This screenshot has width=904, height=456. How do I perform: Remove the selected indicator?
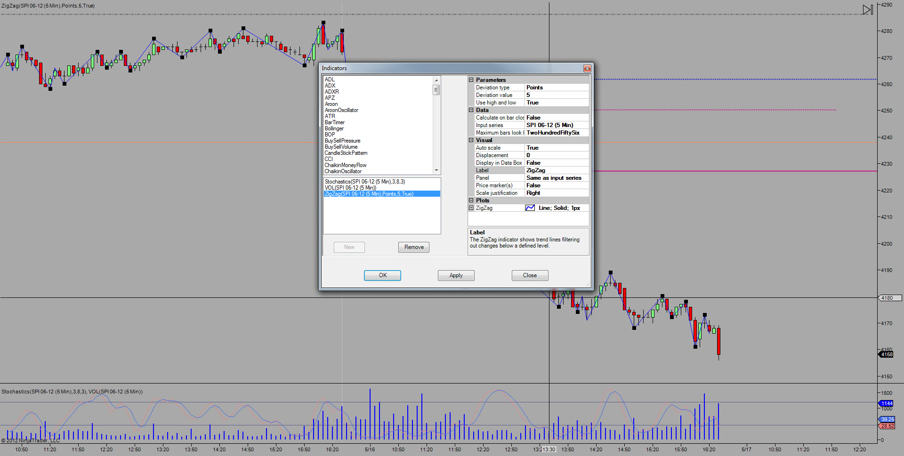tap(414, 247)
